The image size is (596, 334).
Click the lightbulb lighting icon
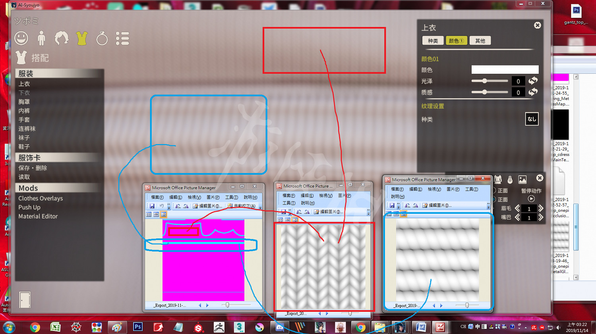coord(510,180)
